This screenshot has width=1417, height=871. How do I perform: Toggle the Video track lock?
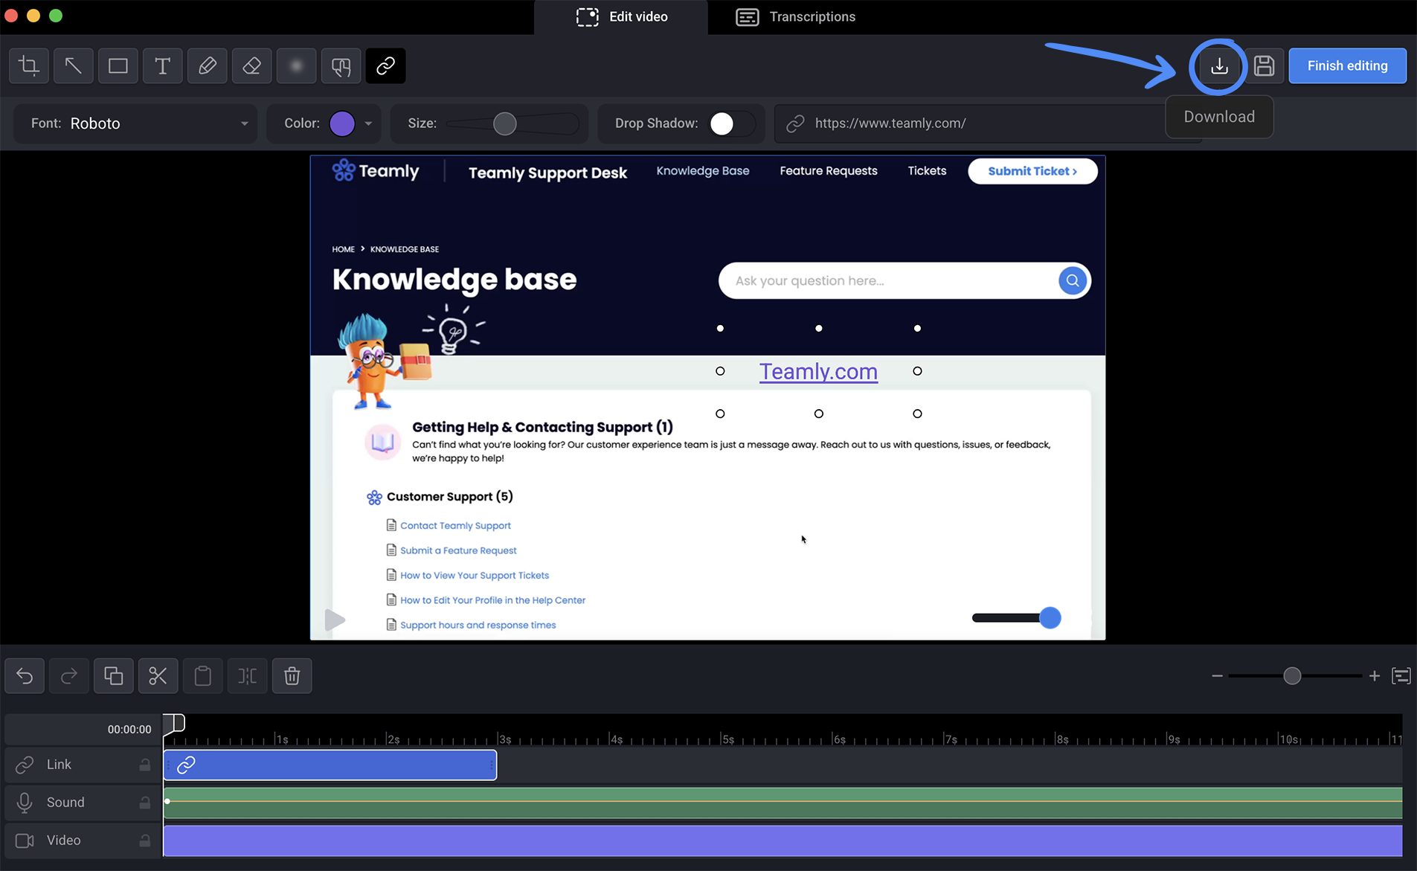coord(145,841)
